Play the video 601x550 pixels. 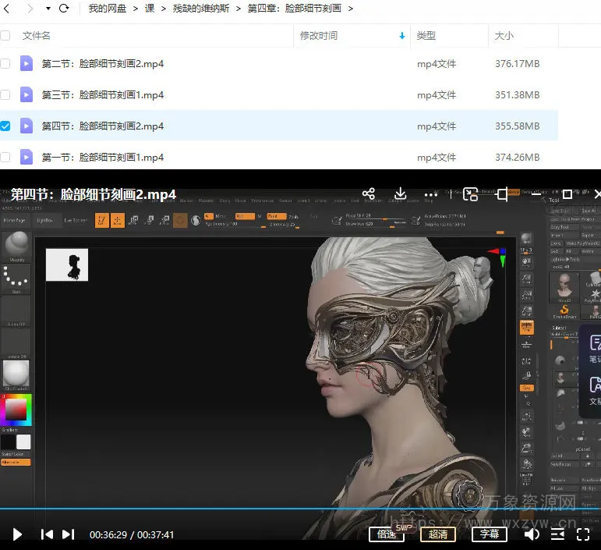click(x=17, y=534)
